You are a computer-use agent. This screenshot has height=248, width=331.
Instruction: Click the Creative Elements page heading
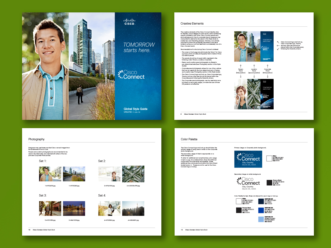192,24
